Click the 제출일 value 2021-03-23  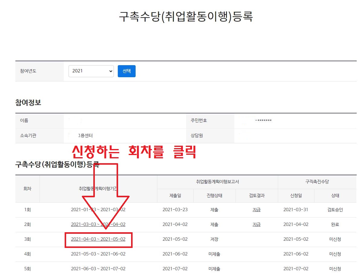click(x=175, y=210)
